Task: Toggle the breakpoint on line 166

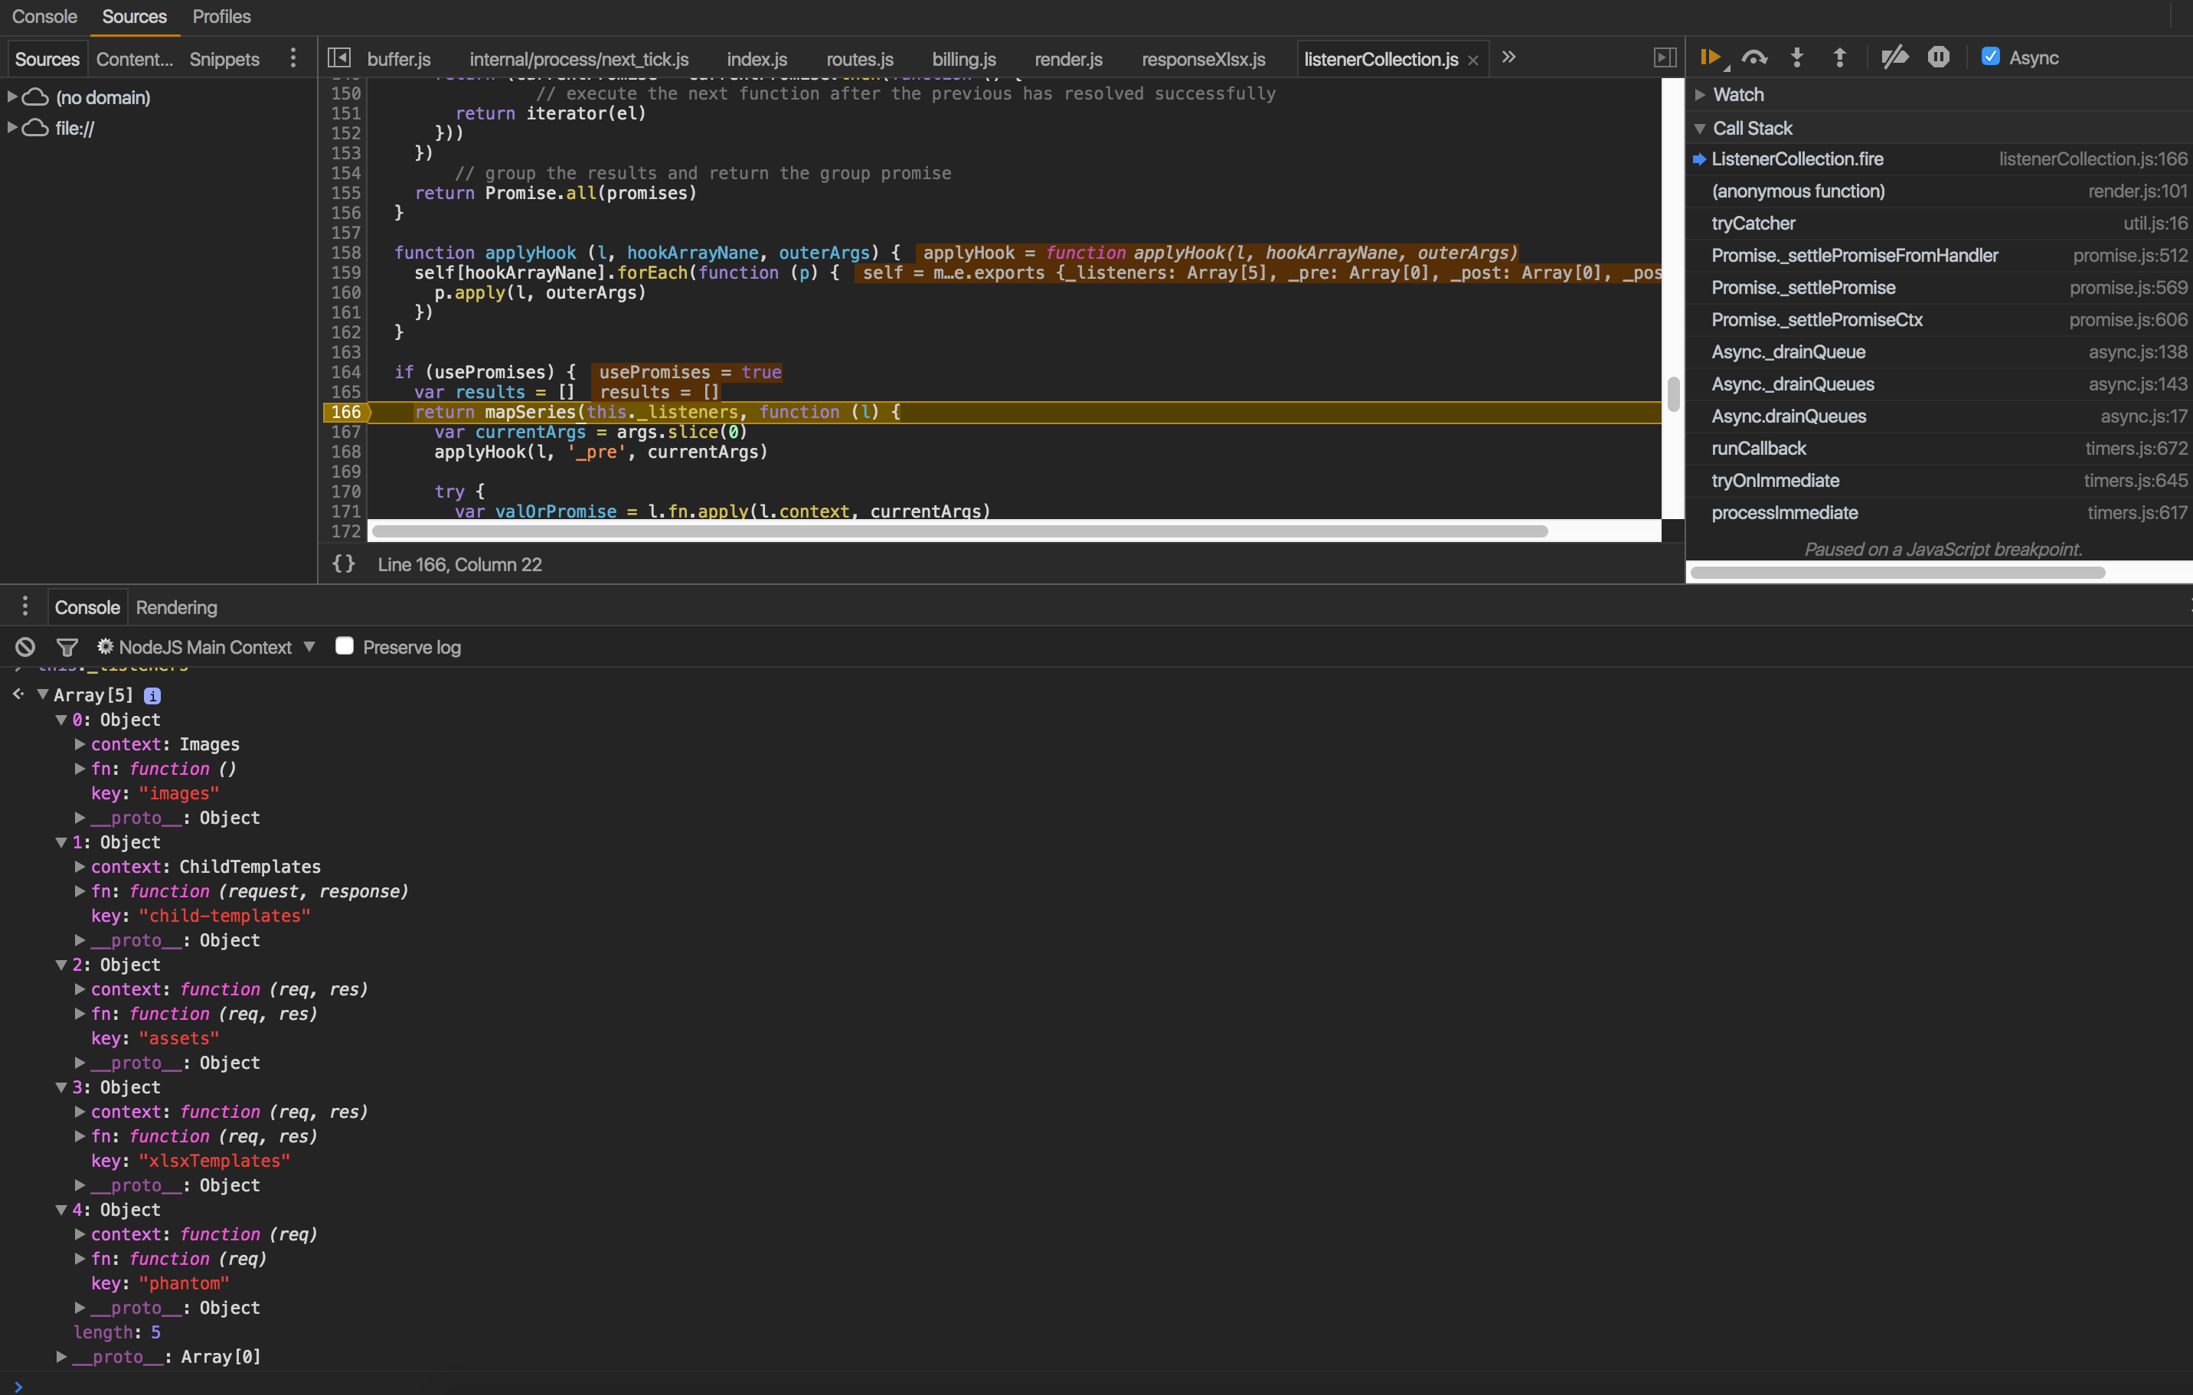Action: 345,413
